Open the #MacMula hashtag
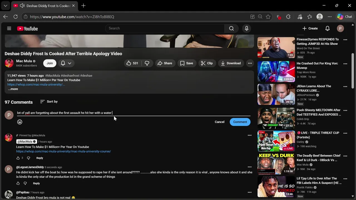Screen dimensions: 356x200 53,76
